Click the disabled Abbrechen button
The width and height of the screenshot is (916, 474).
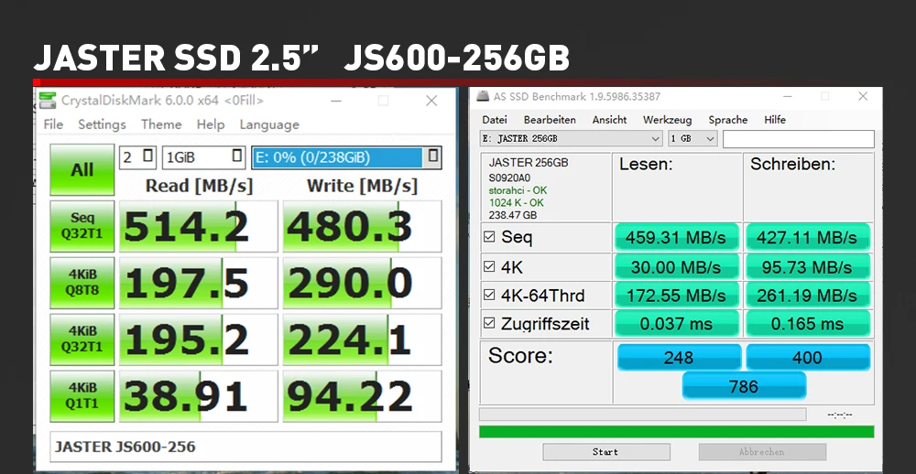pos(762,452)
